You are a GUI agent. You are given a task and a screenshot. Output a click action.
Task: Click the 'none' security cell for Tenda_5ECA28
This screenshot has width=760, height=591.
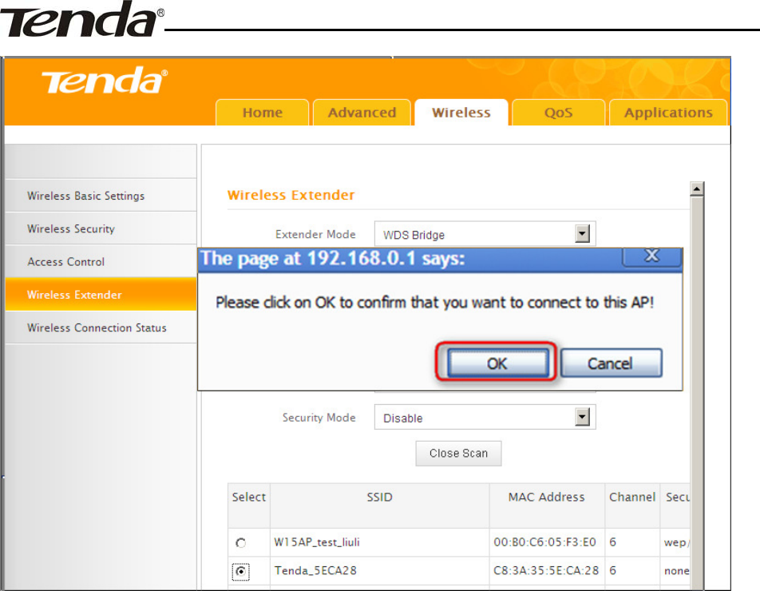(677, 571)
